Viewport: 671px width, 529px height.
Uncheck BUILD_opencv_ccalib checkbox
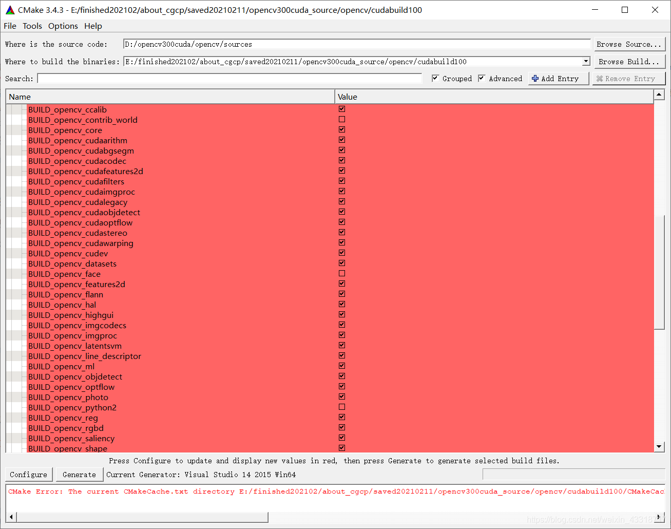click(x=342, y=109)
